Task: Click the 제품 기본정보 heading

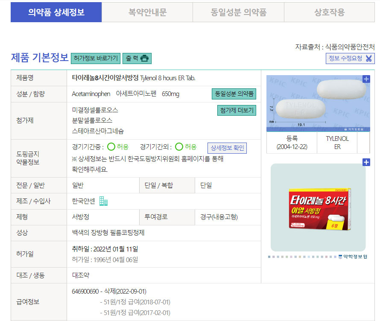Action: [x=40, y=58]
